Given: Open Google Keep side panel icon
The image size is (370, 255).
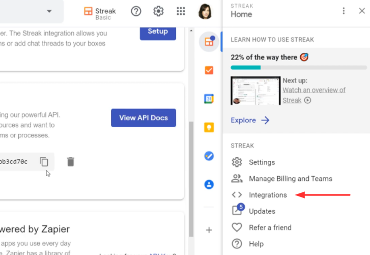Looking at the screenshot, I should coord(209,127).
